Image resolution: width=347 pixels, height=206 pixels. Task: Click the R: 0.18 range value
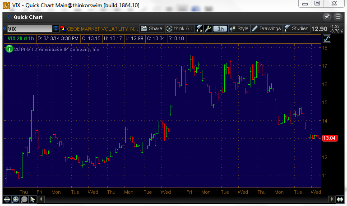(176, 38)
